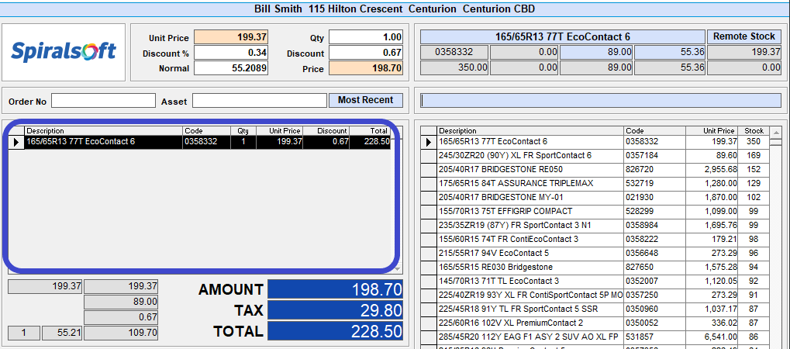Click code cell 826720
The image size is (790, 349).
coord(655,169)
